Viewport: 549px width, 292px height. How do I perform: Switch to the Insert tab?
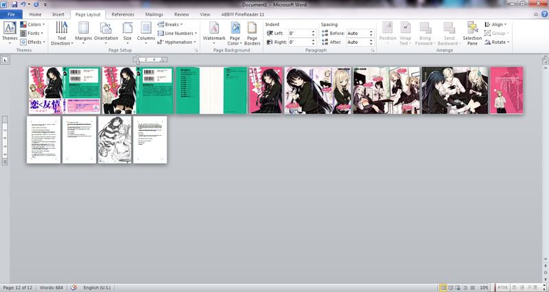click(x=58, y=14)
